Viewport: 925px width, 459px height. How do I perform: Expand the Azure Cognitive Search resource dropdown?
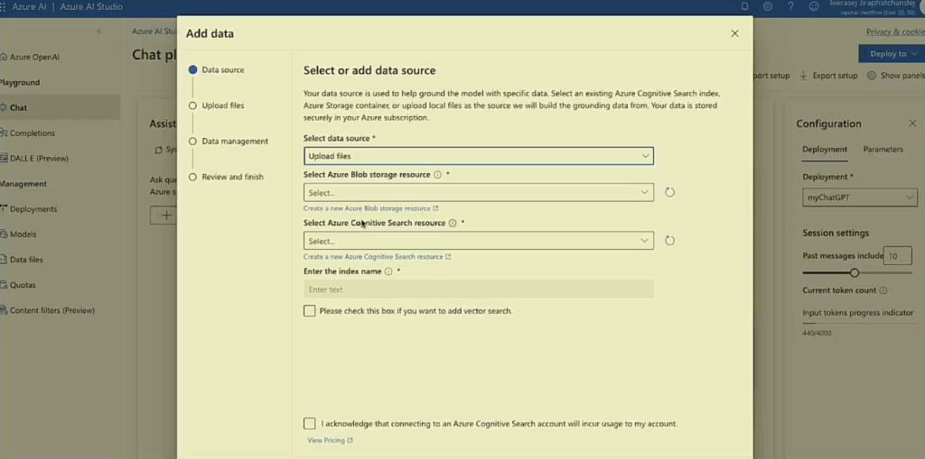click(x=479, y=241)
